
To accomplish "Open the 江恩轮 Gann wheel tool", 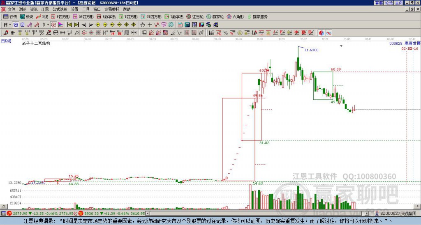I will 195,16.
